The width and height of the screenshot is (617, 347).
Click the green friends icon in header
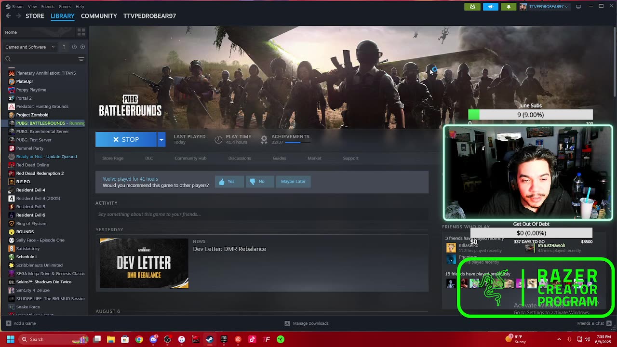(472, 7)
